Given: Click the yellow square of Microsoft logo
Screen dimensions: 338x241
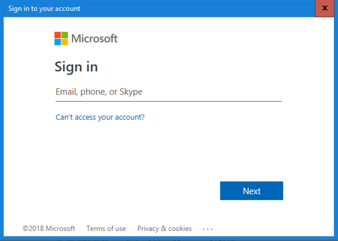Looking at the screenshot, I should pos(65,42).
